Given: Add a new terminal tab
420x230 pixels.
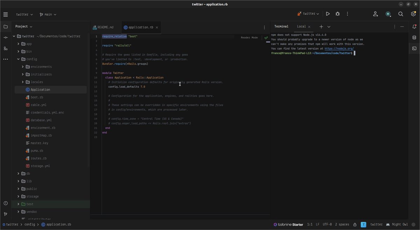Looking at the screenshot, I should click(x=321, y=27).
